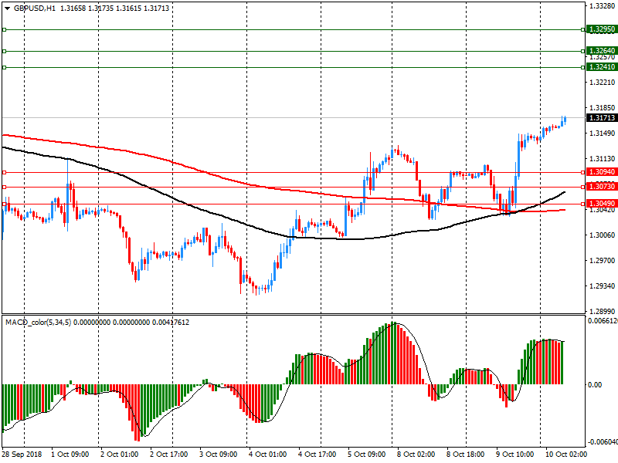Click the 1.29700 value on price scale
618x463 pixels.
601,261
